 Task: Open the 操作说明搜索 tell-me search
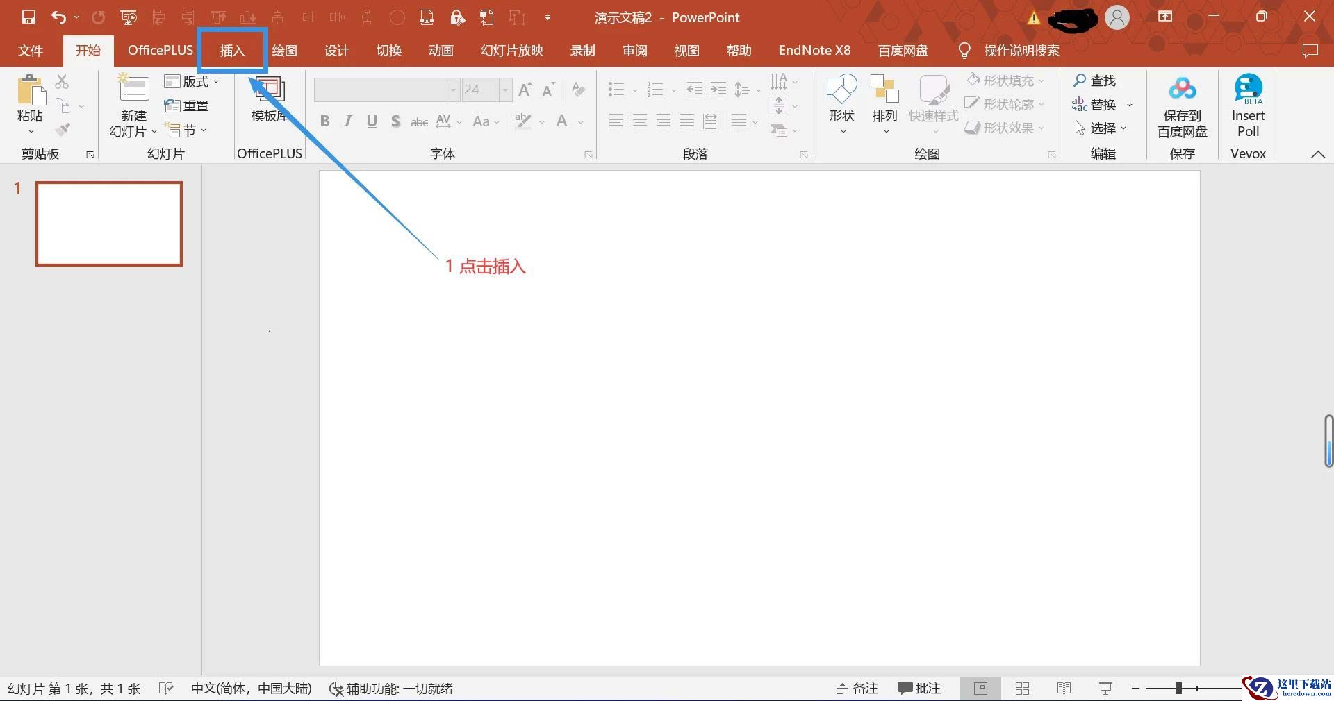tap(1008, 51)
